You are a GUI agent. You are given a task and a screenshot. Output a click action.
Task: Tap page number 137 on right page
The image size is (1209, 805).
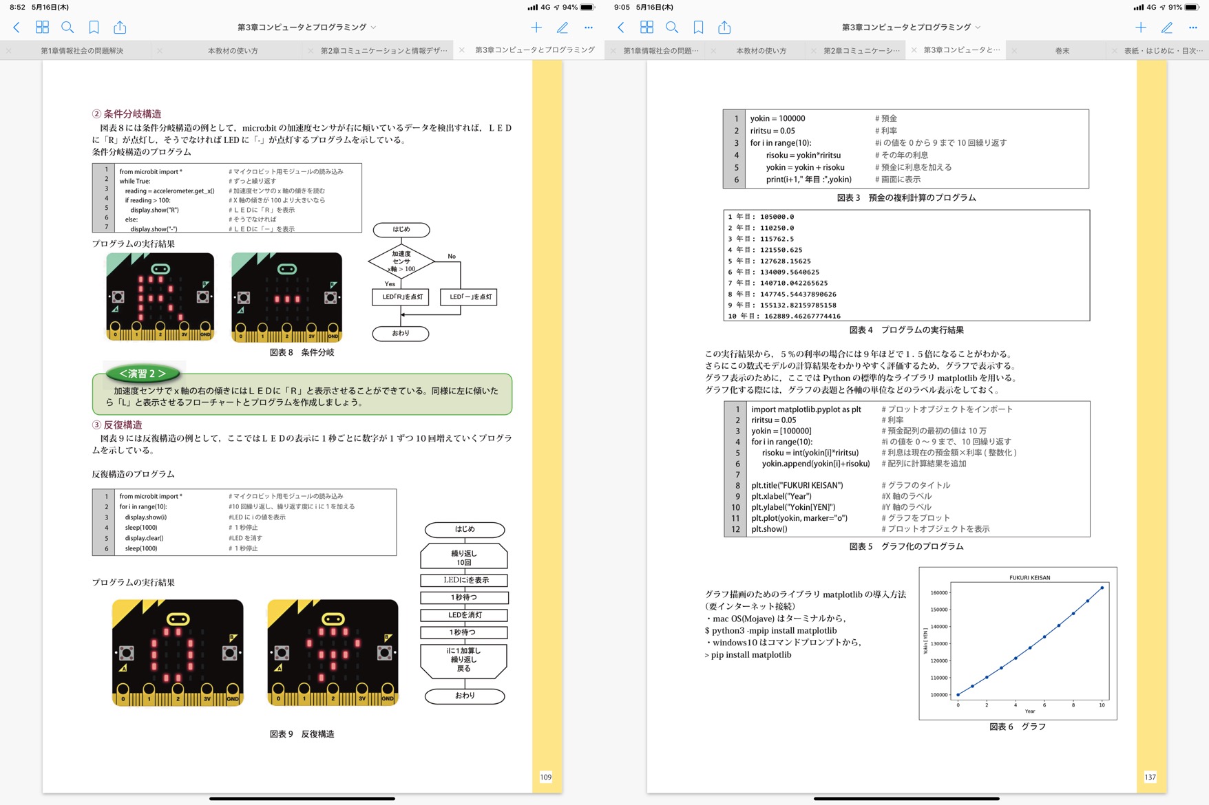[1150, 777]
